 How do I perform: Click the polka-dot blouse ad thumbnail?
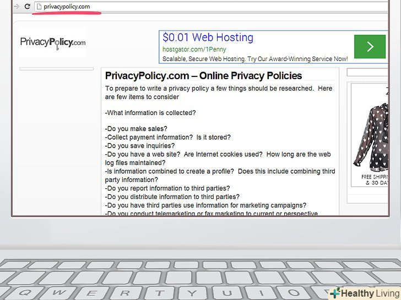pyautogui.click(x=371, y=138)
